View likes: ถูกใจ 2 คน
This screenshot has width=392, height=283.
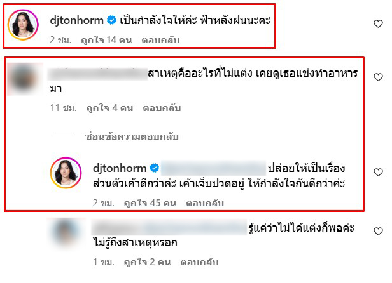147,262
